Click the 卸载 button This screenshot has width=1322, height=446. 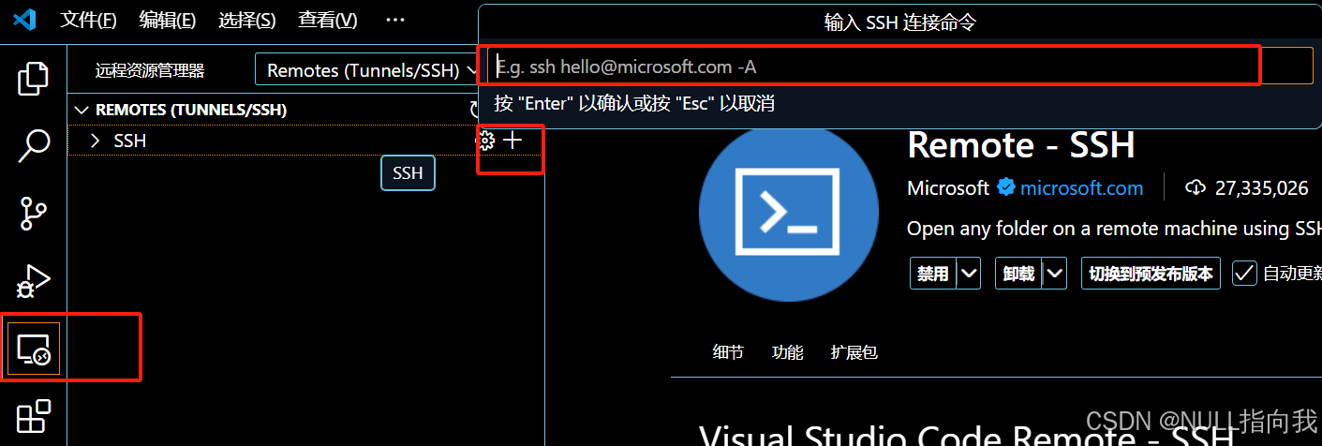(x=1018, y=274)
